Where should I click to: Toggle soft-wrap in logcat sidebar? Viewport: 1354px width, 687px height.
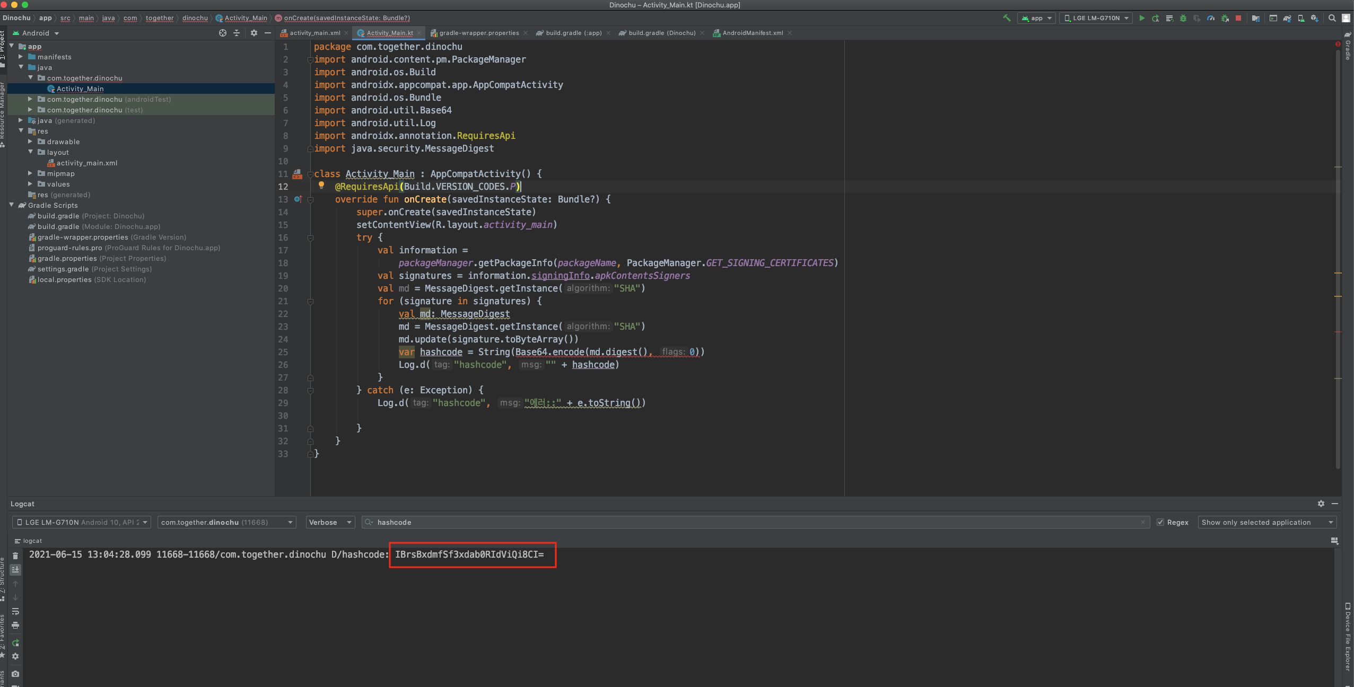click(x=15, y=611)
